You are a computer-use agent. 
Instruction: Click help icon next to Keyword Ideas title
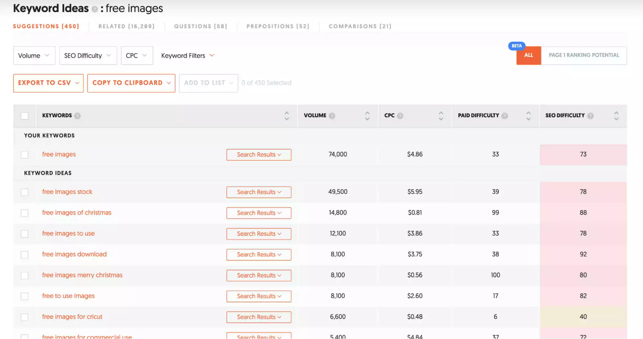pos(95,9)
